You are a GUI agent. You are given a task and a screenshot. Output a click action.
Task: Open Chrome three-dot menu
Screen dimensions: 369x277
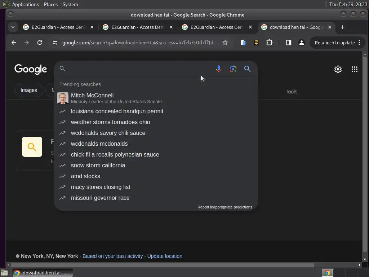pyautogui.click(x=359, y=43)
